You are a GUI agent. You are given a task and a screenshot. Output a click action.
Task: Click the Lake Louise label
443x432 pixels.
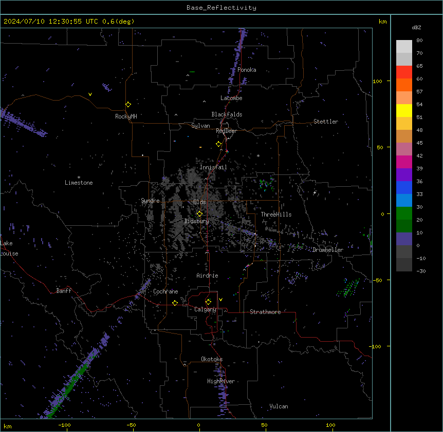[x=8, y=248]
